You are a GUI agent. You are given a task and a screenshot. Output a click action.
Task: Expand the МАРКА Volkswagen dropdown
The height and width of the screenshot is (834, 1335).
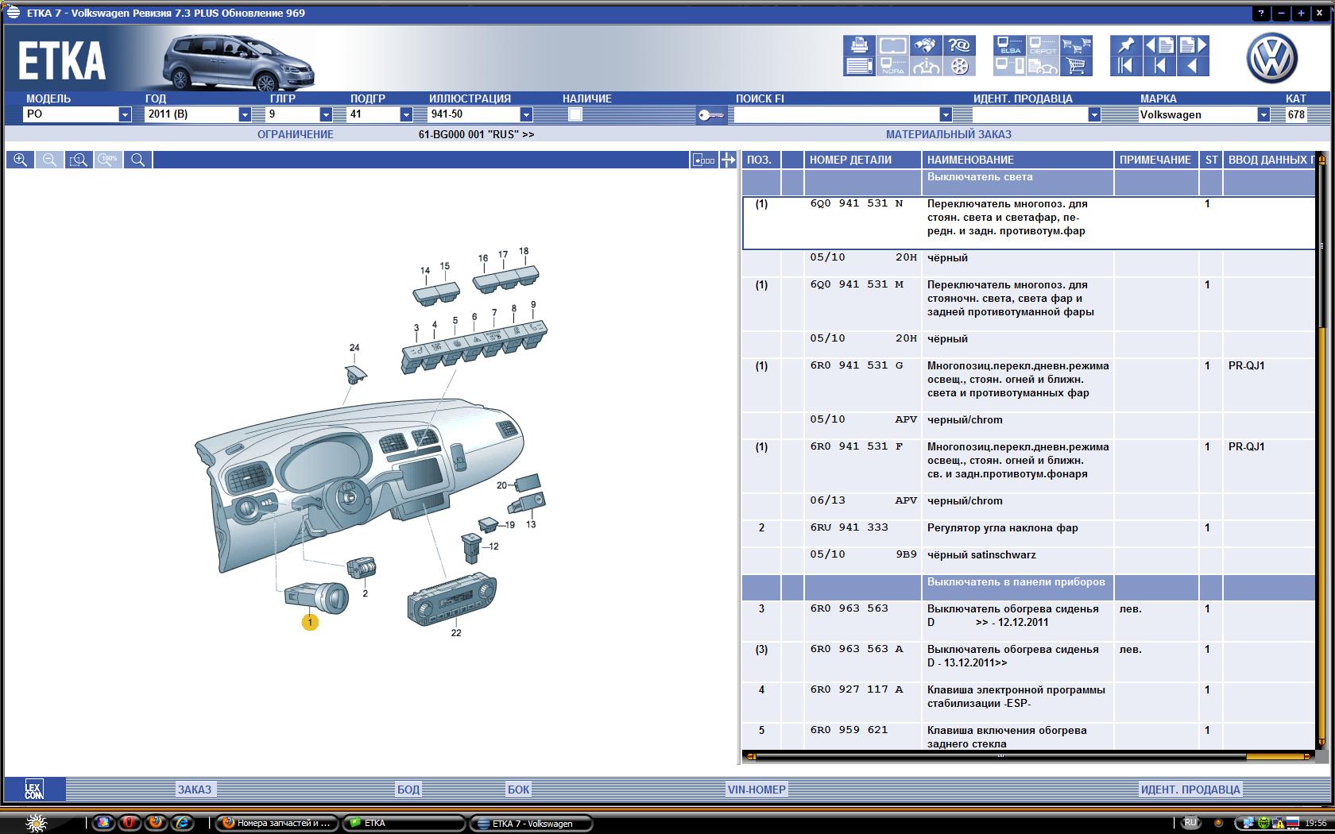(x=1263, y=114)
